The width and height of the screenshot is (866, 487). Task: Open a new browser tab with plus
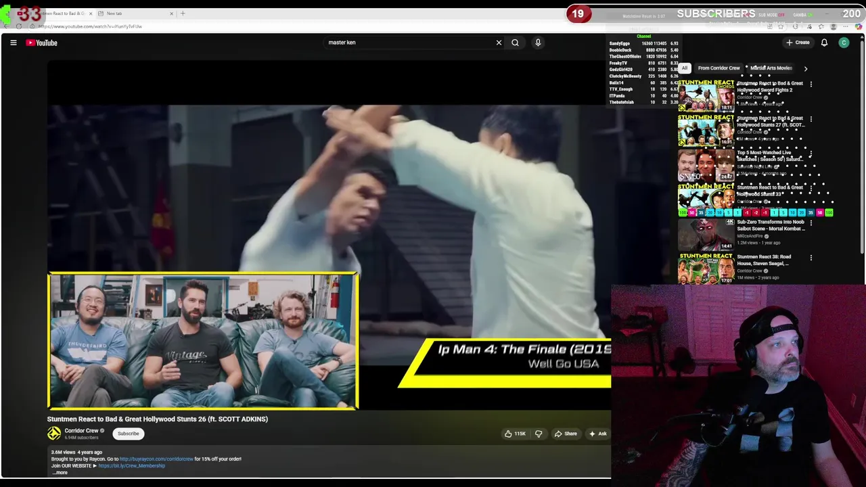click(x=183, y=14)
